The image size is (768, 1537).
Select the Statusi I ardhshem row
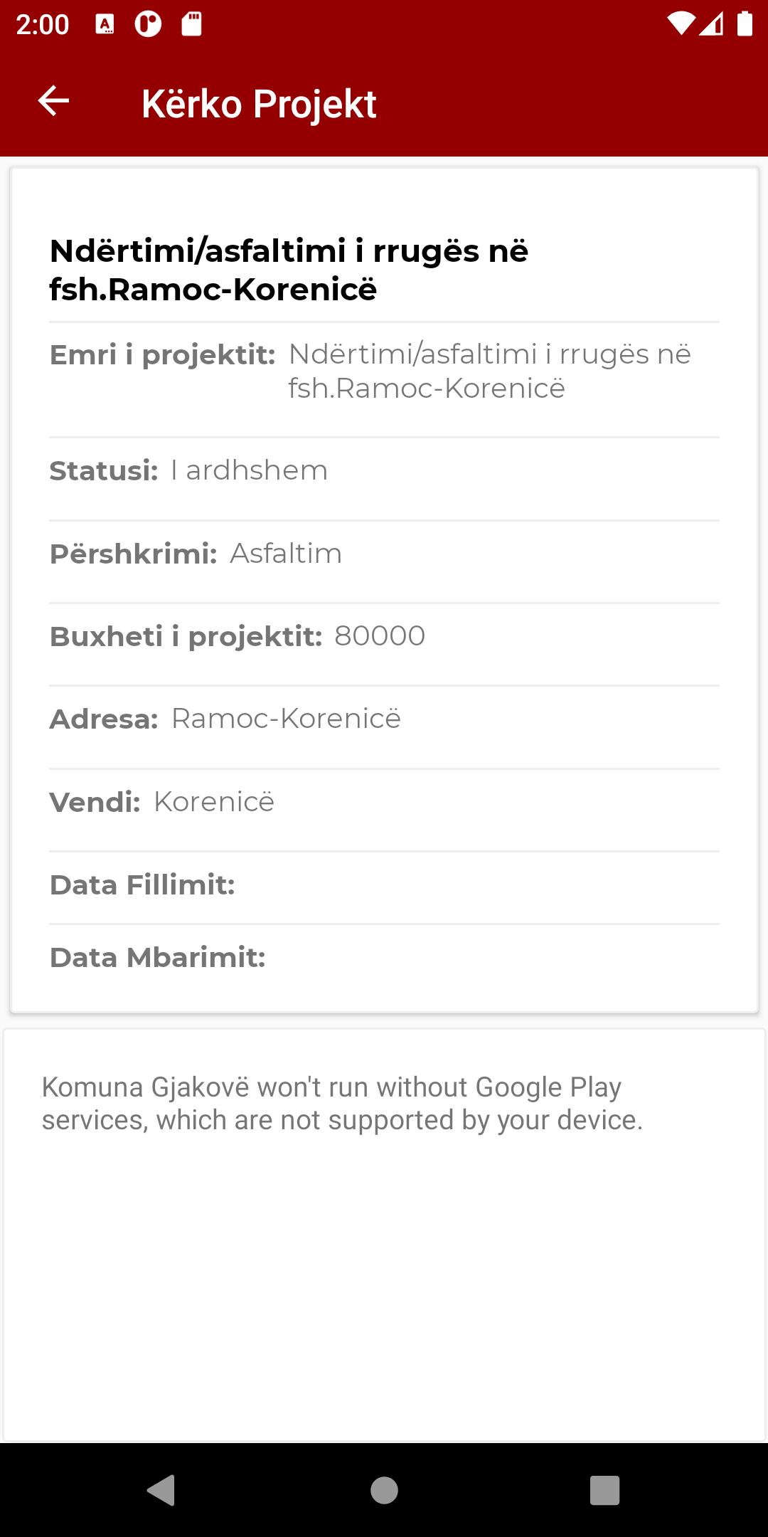[x=384, y=479]
